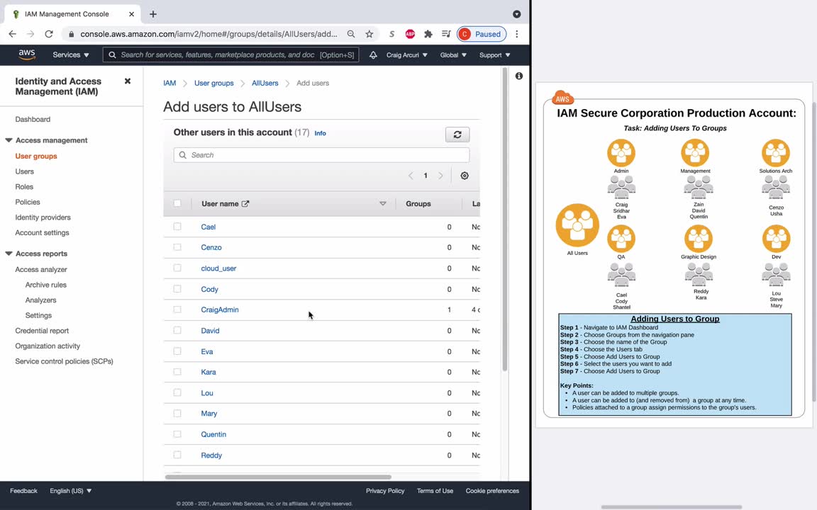Open Identity providers in sidebar
The image size is (817, 510).
click(43, 217)
